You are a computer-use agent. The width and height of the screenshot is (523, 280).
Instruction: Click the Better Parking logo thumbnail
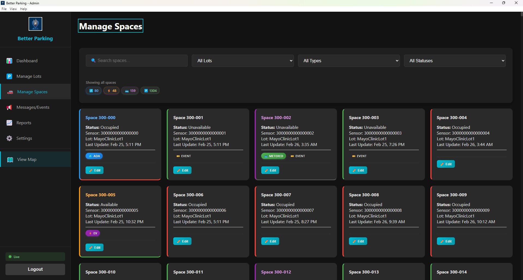(x=35, y=24)
